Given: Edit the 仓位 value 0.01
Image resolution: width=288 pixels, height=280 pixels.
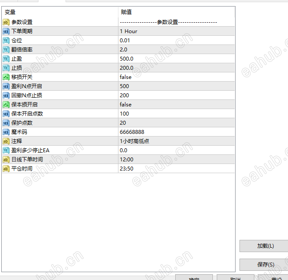Looking at the screenshot, I should point(176,40).
